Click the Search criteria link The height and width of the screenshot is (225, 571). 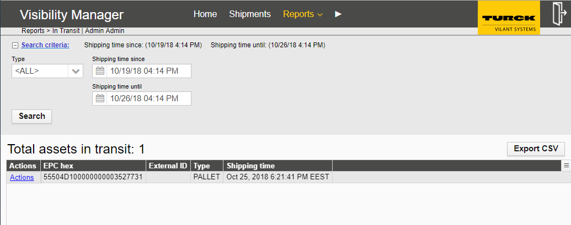tap(45, 45)
